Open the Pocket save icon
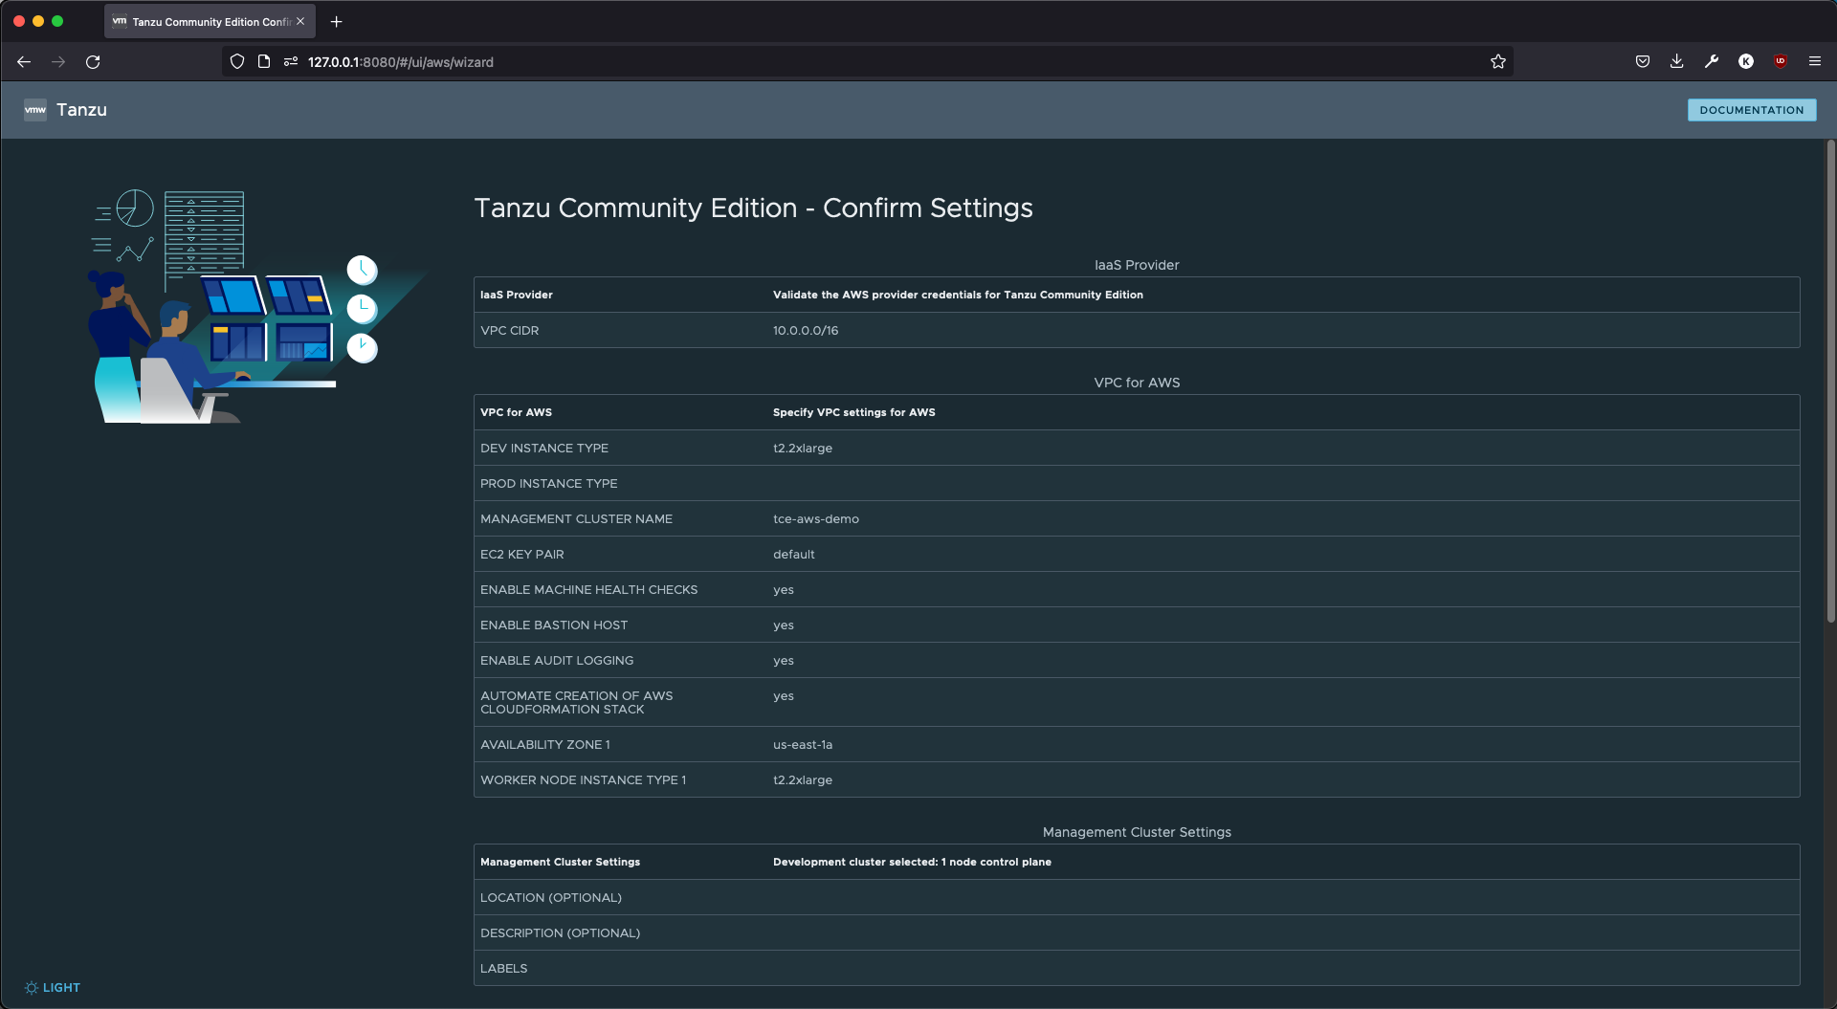This screenshot has height=1009, width=1837. (x=1643, y=62)
